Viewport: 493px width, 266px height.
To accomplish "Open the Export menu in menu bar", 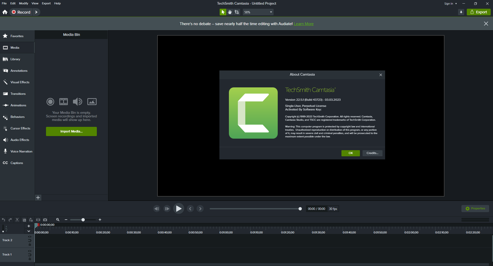I will click(46, 3).
